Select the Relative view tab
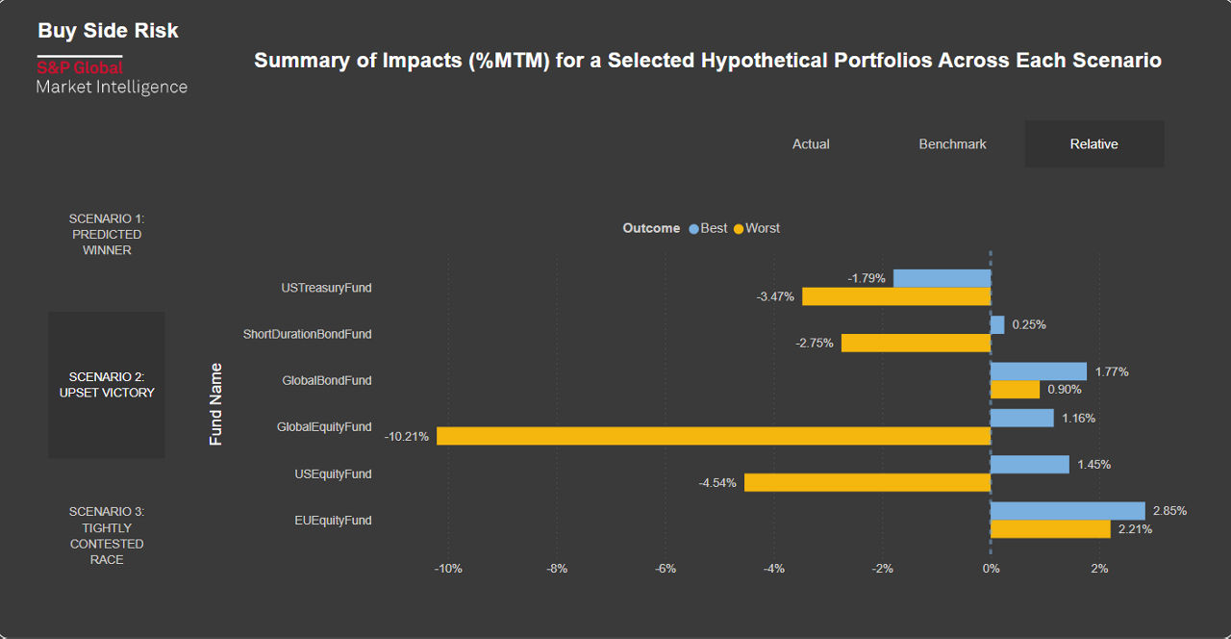The image size is (1231, 639). point(1093,144)
